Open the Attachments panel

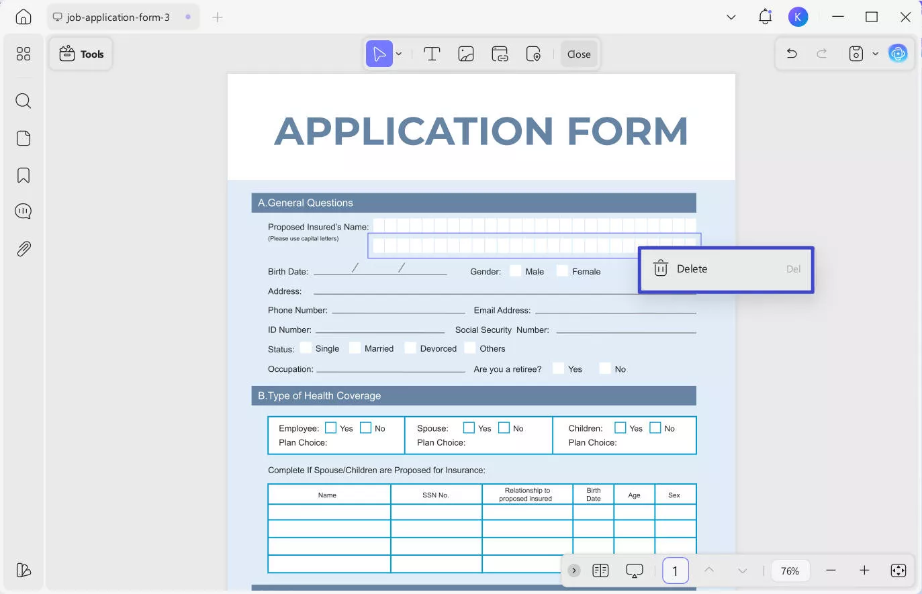(23, 248)
